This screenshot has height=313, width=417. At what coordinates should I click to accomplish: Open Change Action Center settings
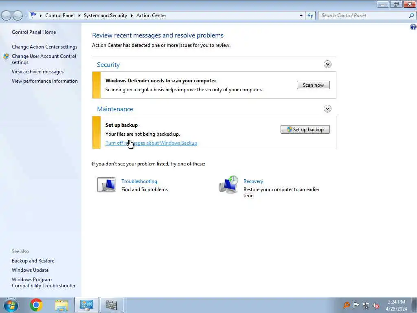pyautogui.click(x=44, y=47)
